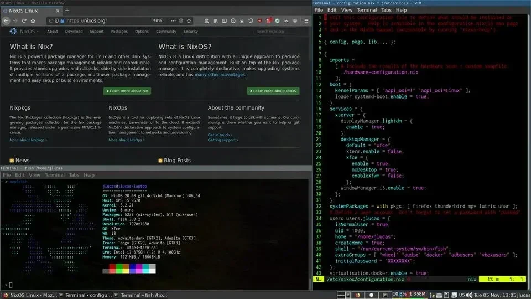Open new Firefox tab

(67, 11)
